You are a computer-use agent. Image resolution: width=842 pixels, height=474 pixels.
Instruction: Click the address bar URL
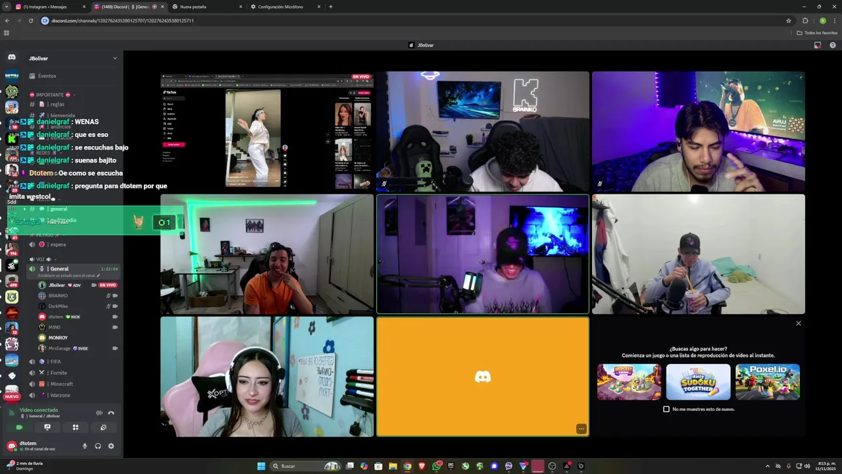[x=122, y=20]
